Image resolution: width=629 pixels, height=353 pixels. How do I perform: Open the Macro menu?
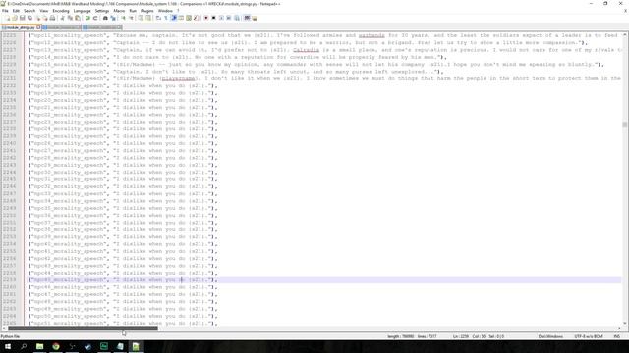tap(119, 11)
